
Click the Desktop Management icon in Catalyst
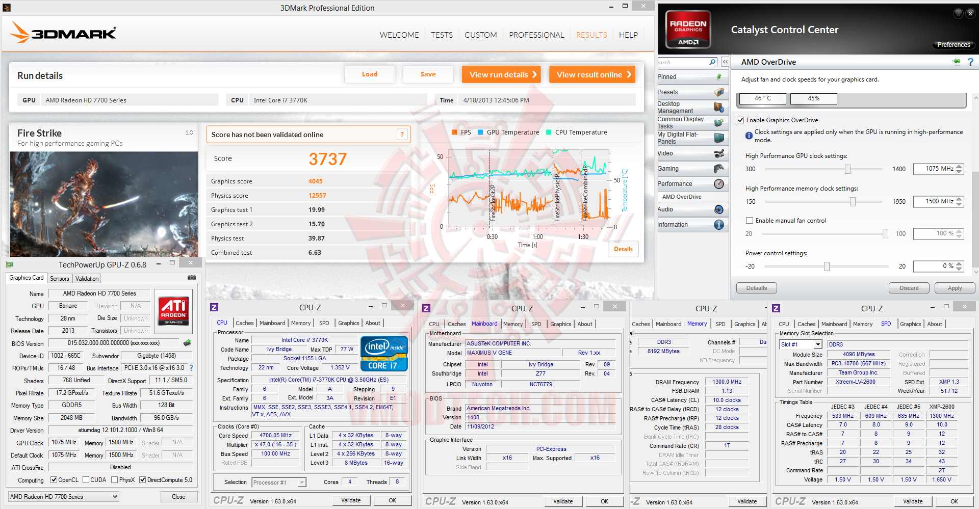[x=719, y=108]
